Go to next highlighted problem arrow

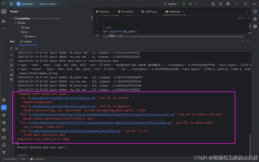249,18
